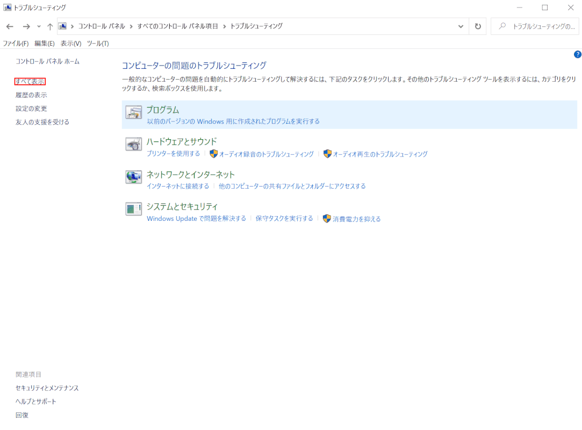The height and width of the screenshot is (430, 582).
Task: Open オーディオ録音のトラブルシューティング link
Action: pos(267,154)
